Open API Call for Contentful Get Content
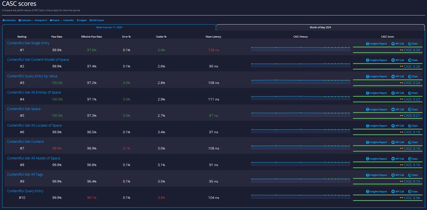Image resolution: width=427 pixels, height=210 pixels. point(397,142)
